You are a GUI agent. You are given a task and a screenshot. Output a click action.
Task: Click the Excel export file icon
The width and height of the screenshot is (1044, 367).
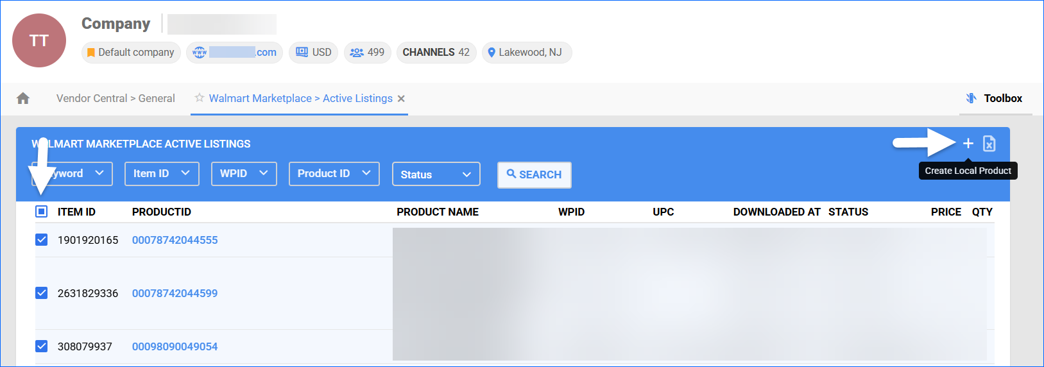[x=989, y=144]
